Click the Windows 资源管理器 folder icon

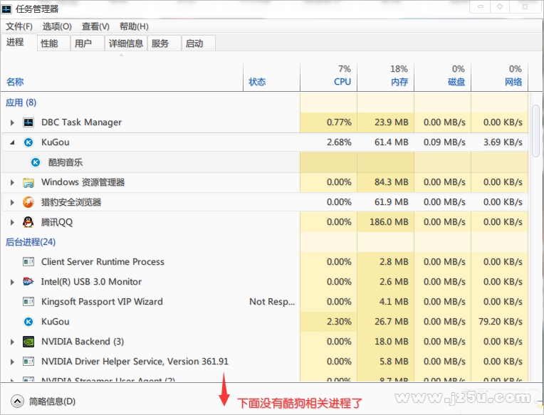28,182
